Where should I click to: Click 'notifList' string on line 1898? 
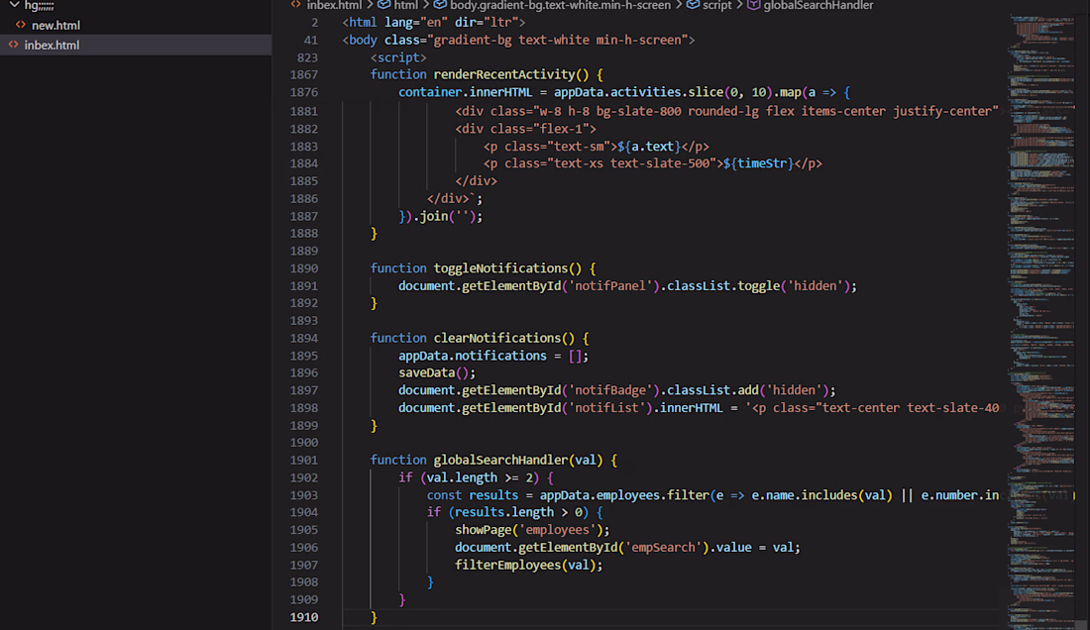pos(606,408)
